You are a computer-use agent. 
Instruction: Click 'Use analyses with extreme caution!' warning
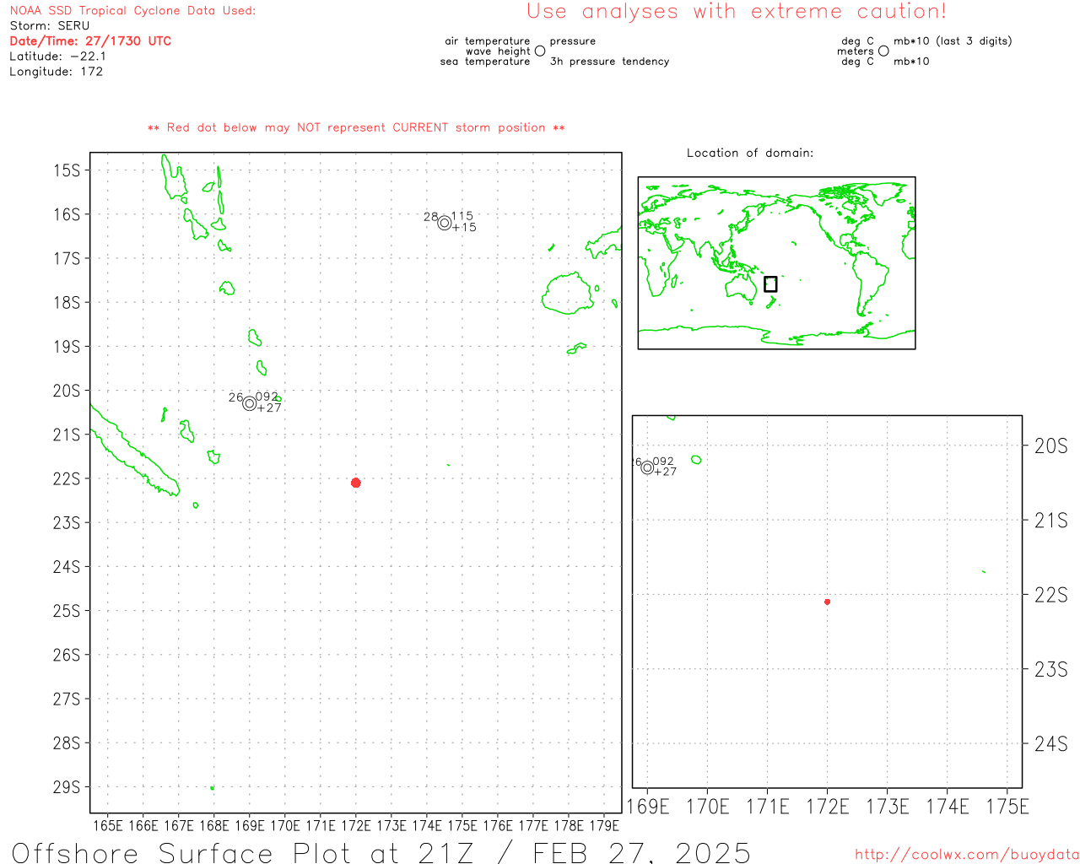coord(737,11)
